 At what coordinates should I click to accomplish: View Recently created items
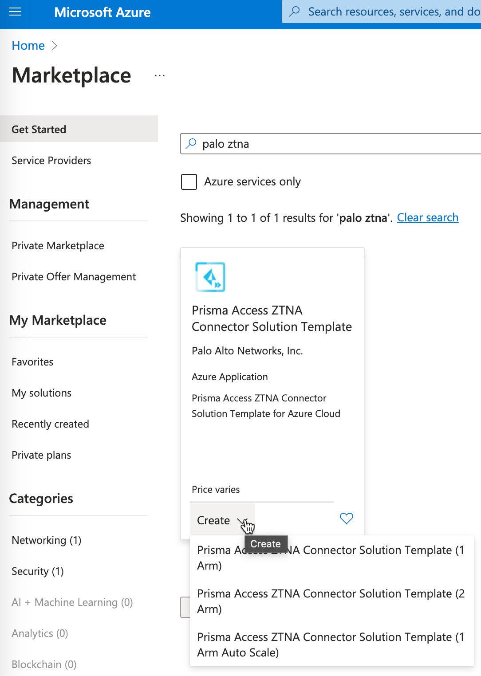click(x=51, y=424)
